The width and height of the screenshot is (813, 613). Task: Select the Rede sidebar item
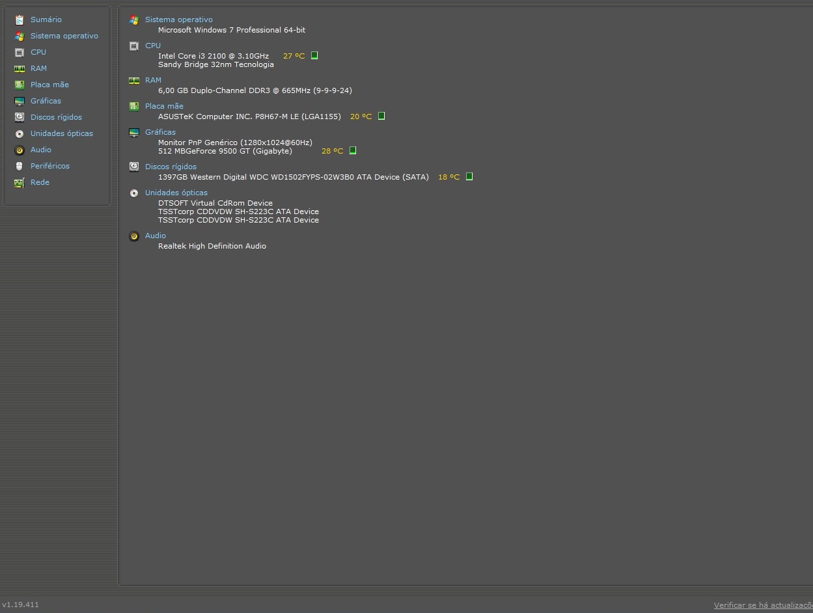pyautogui.click(x=40, y=182)
